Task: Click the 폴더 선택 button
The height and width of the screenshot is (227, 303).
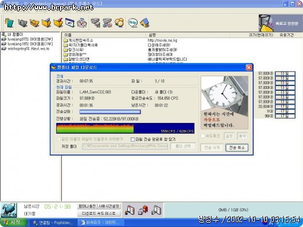Action: click(x=183, y=146)
